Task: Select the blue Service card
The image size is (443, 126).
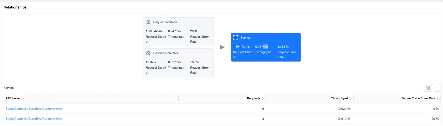Action: [x=265, y=47]
